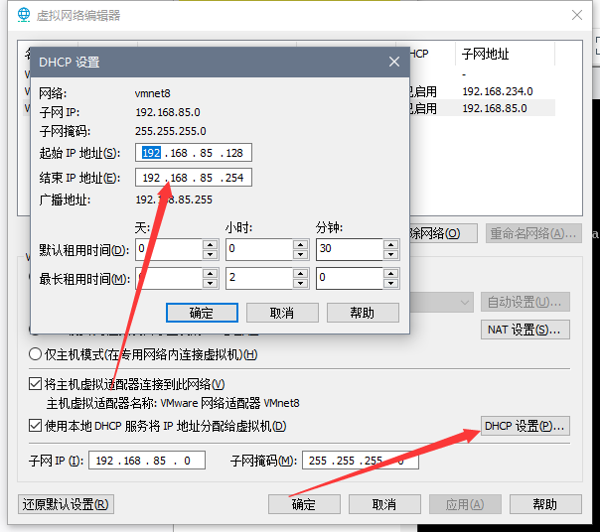The height and width of the screenshot is (532, 600).
Task: Close the 虚拟网络编辑器 window
Action: pyautogui.click(x=577, y=15)
